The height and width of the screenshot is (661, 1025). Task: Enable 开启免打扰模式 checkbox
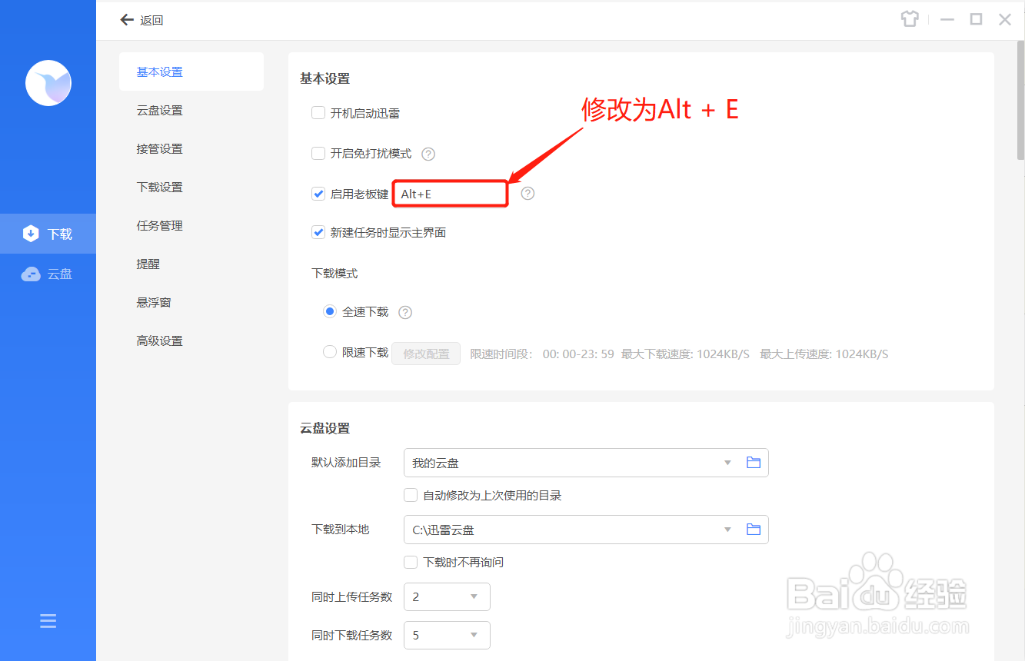(318, 154)
